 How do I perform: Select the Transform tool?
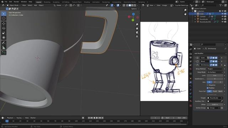point(4,38)
